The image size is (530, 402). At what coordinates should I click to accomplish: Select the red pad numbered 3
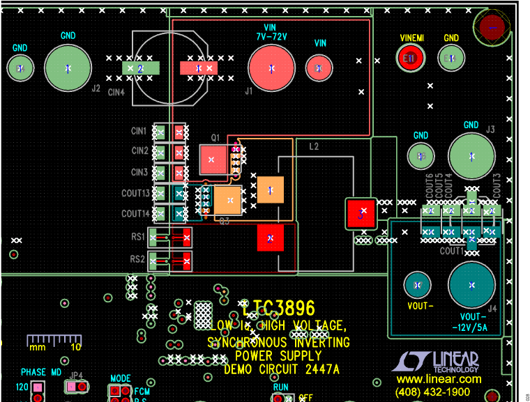[x=361, y=214]
